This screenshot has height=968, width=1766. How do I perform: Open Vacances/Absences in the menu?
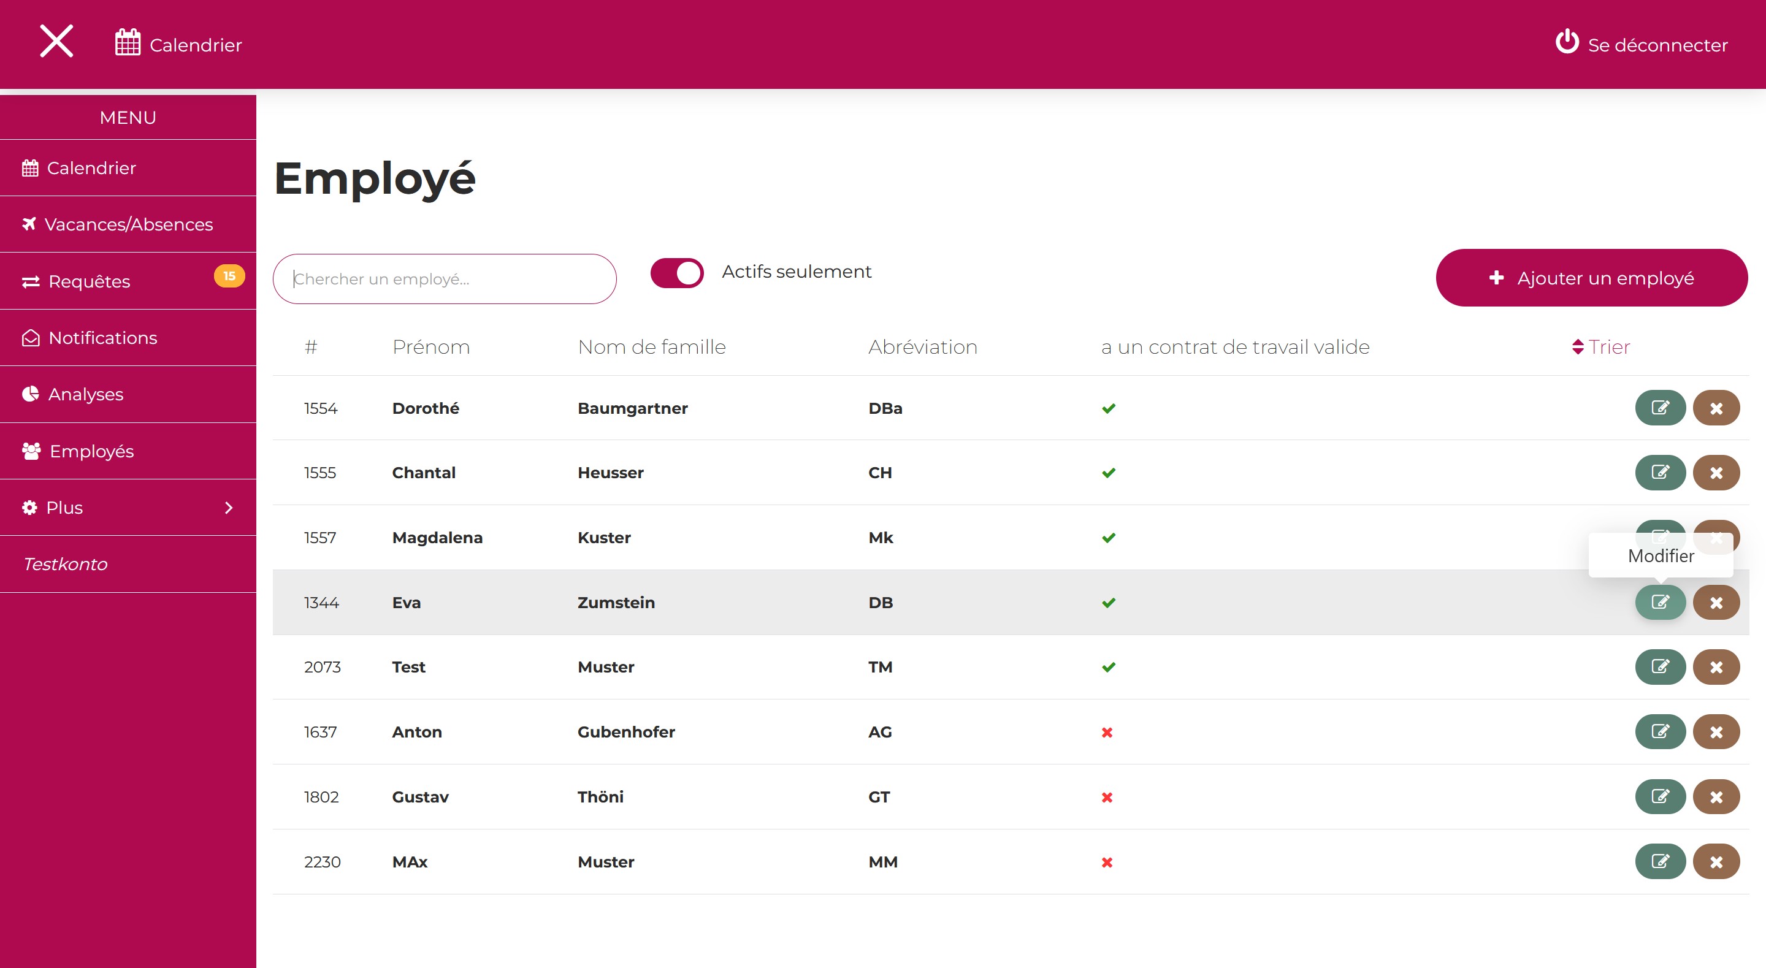128,224
